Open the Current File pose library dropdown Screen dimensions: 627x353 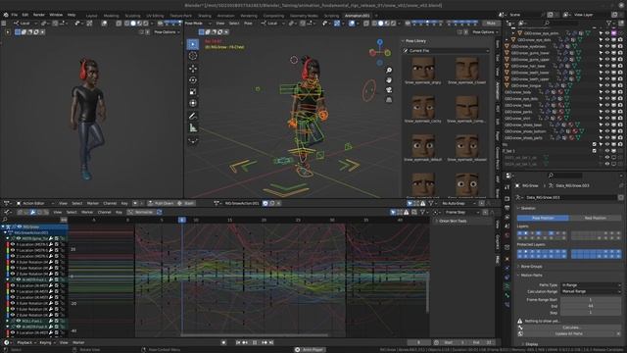pyautogui.click(x=446, y=51)
